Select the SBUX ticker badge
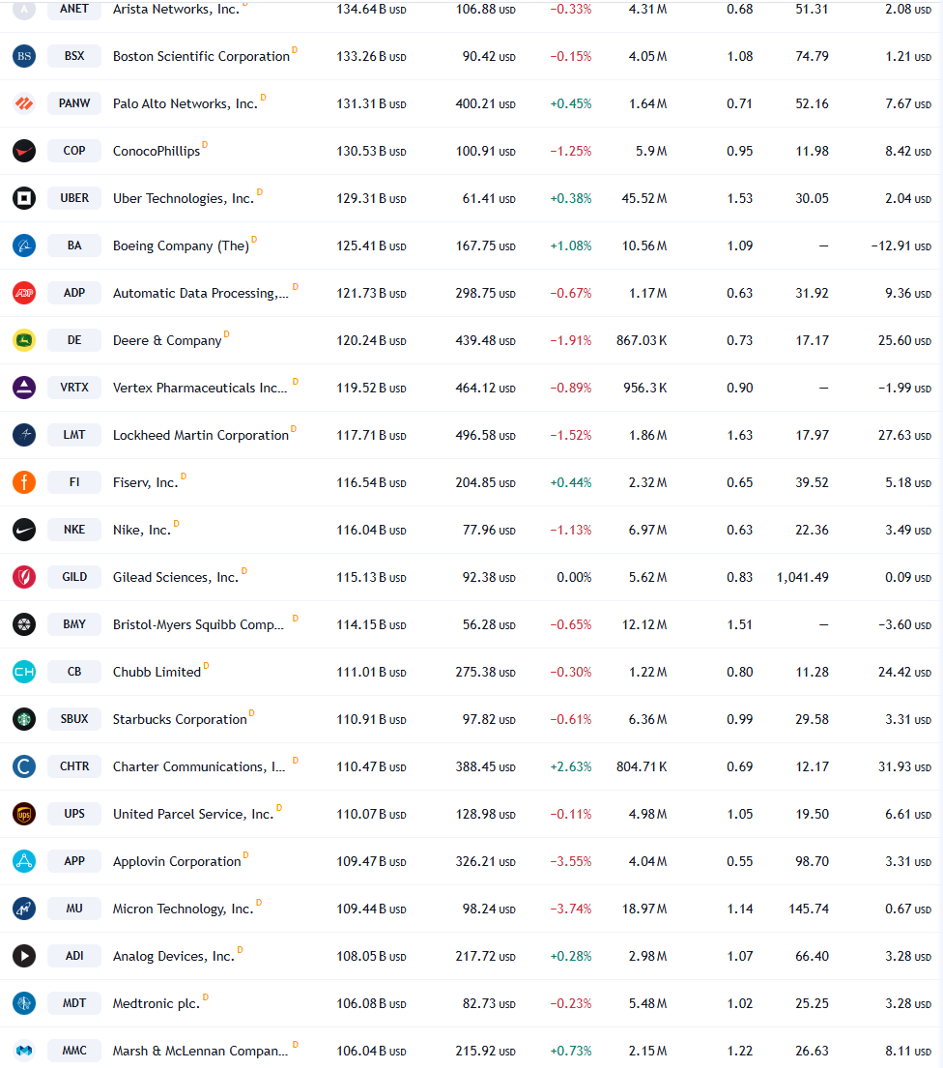This screenshot has height=1068, width=943. point(74,718)
